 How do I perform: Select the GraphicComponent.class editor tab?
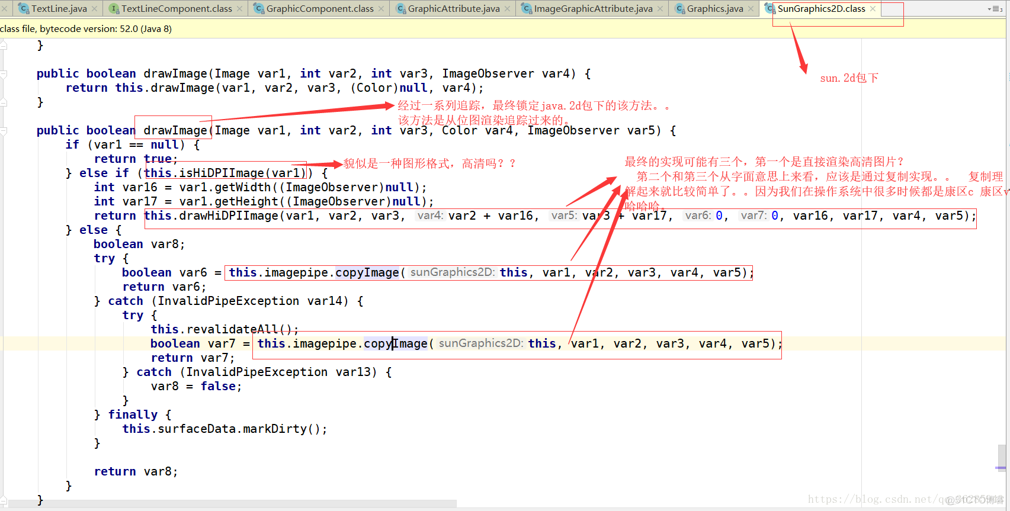(x=320, y=8)
